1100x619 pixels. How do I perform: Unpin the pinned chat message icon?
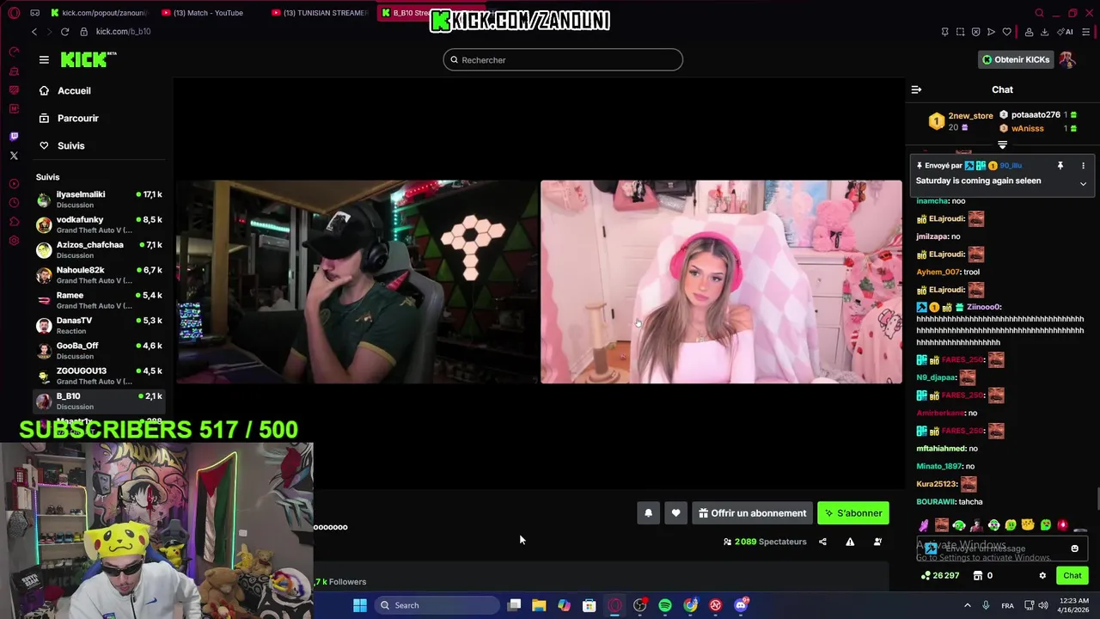[x=1060, y=165]
